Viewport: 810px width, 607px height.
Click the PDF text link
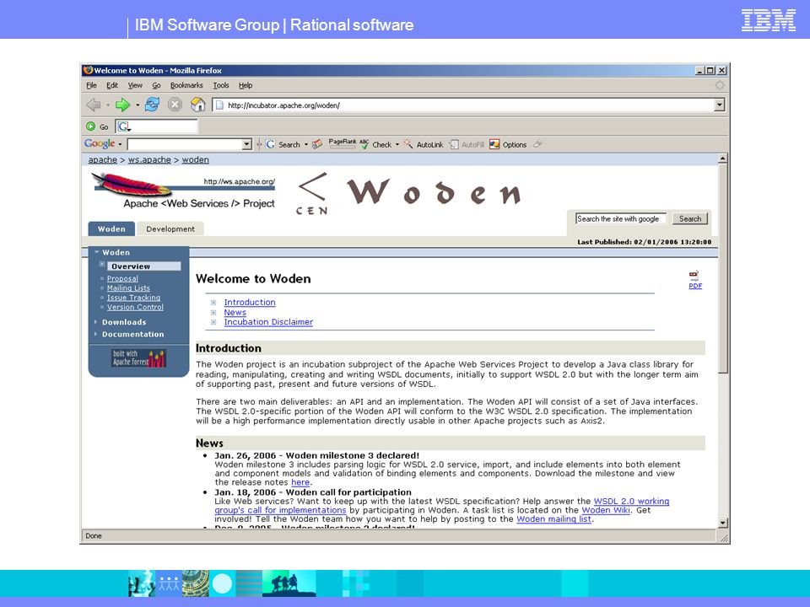click(695, 286)
